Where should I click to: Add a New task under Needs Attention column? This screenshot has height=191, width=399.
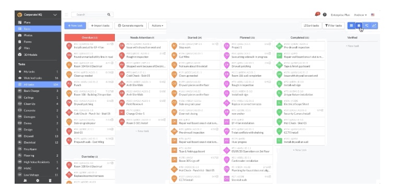[142, 131]
